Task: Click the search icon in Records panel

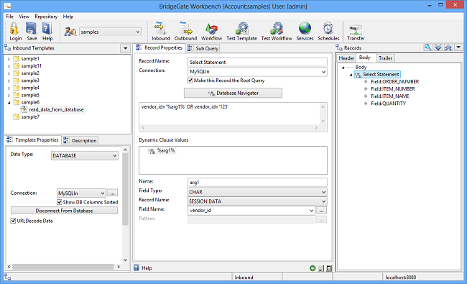Action: 428,47
